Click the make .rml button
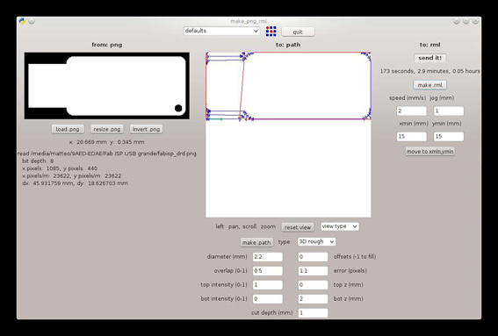Image resolution: width=498 pixels, height=336 pixels. 430,85
